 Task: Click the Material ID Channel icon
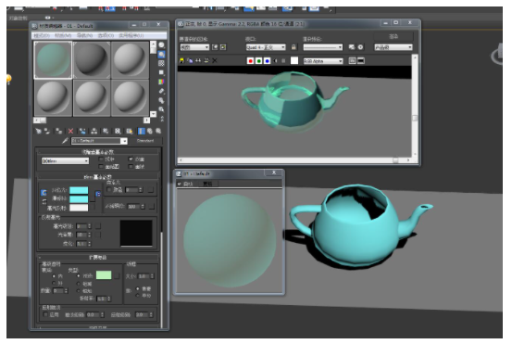[x=118, y=131]
